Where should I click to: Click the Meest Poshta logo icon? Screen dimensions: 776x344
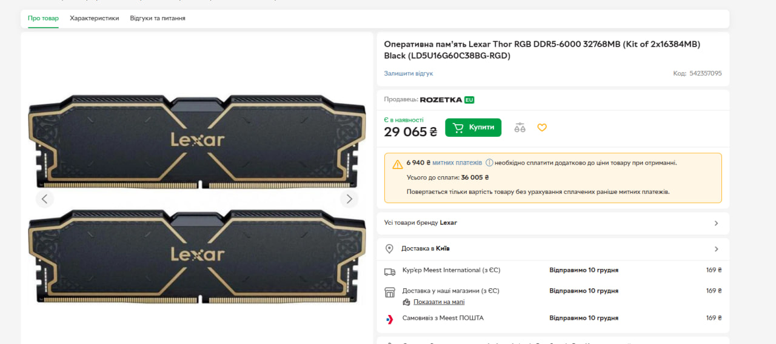pyautogui.click(x=390, y=319)
